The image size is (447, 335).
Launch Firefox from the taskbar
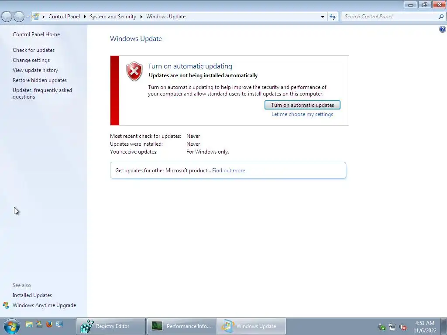pos(49,324)
